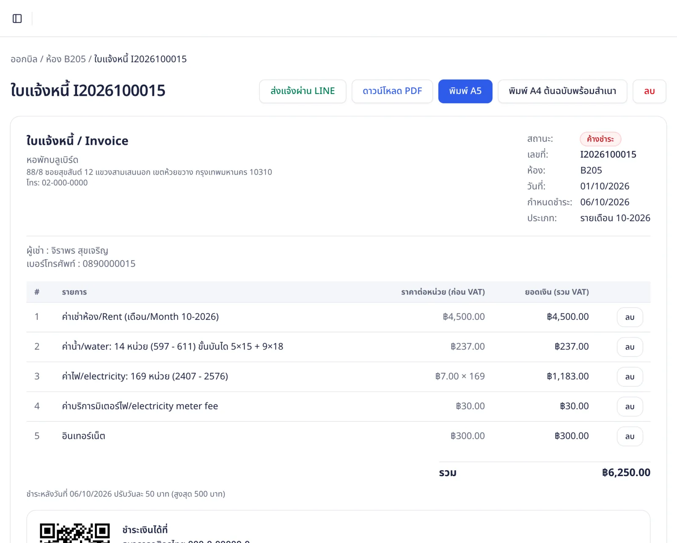This screenshot has width=677, height=543.
Task: Select tenant name จิราพร สุขเจริญ
Action: pos(80,251)
